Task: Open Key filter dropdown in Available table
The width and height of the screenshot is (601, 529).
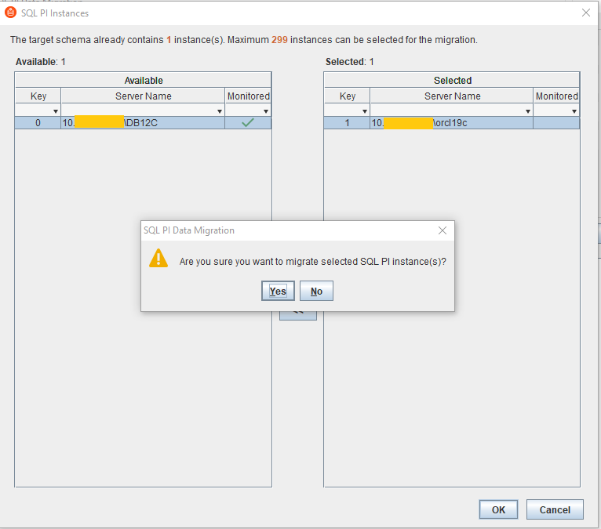Action: click(56, 111)
